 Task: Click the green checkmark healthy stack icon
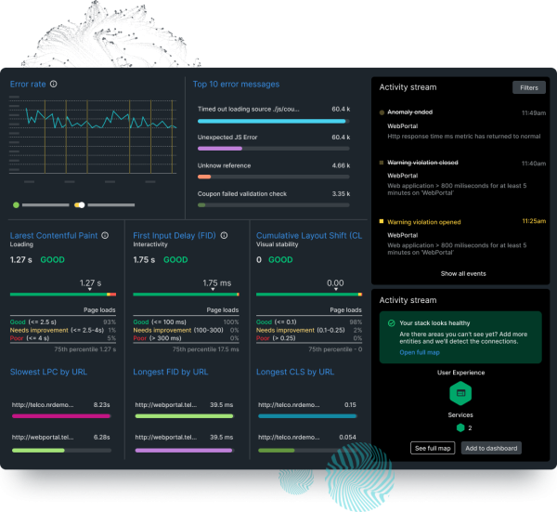[x=391, y=322]
